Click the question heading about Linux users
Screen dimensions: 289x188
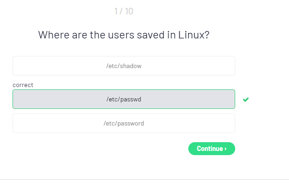click(x=123, y=35)
